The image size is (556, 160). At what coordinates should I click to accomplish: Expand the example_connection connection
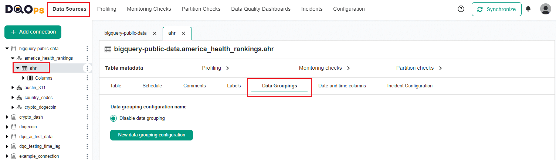[x=7, y=156]
